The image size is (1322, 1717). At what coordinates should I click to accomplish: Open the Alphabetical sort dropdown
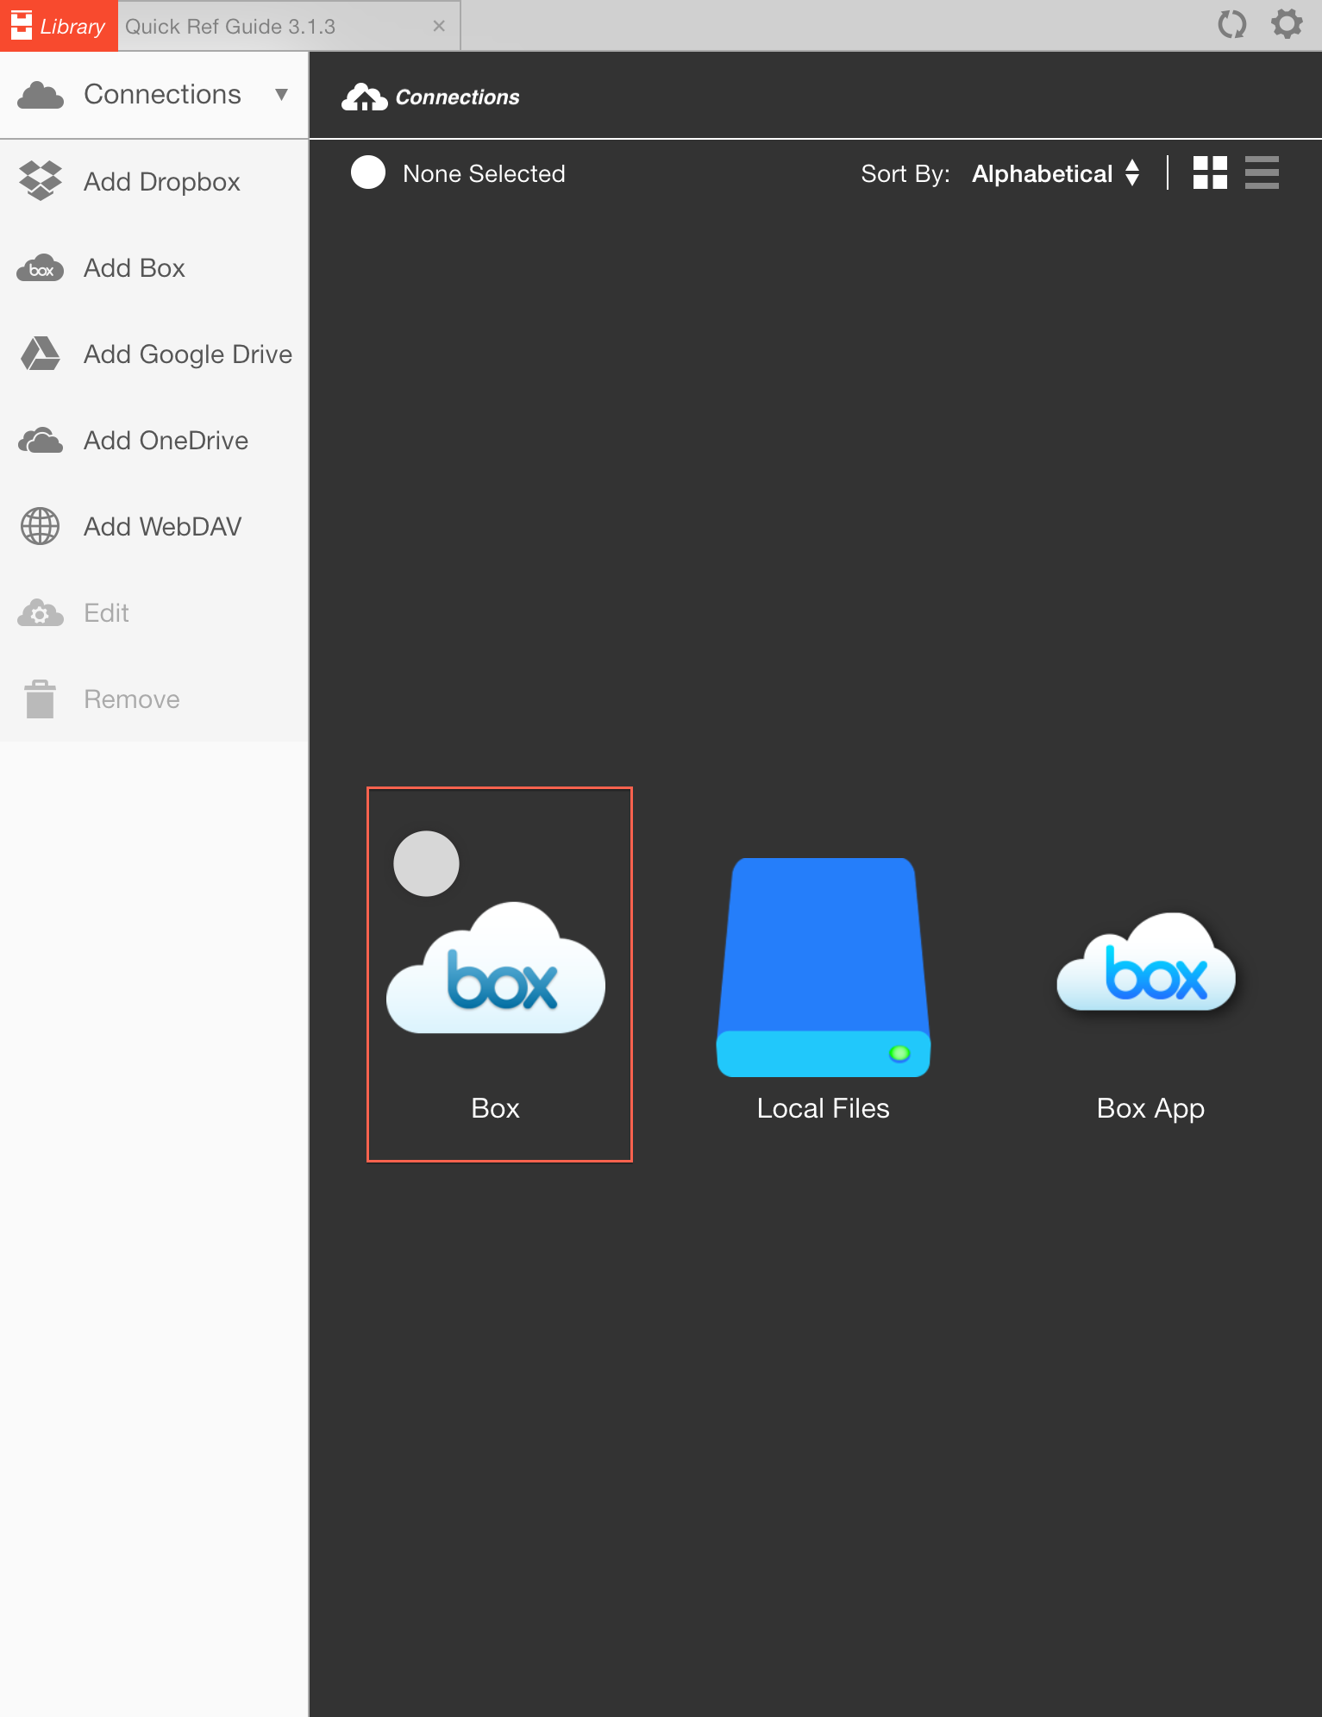coord(1042,174)
